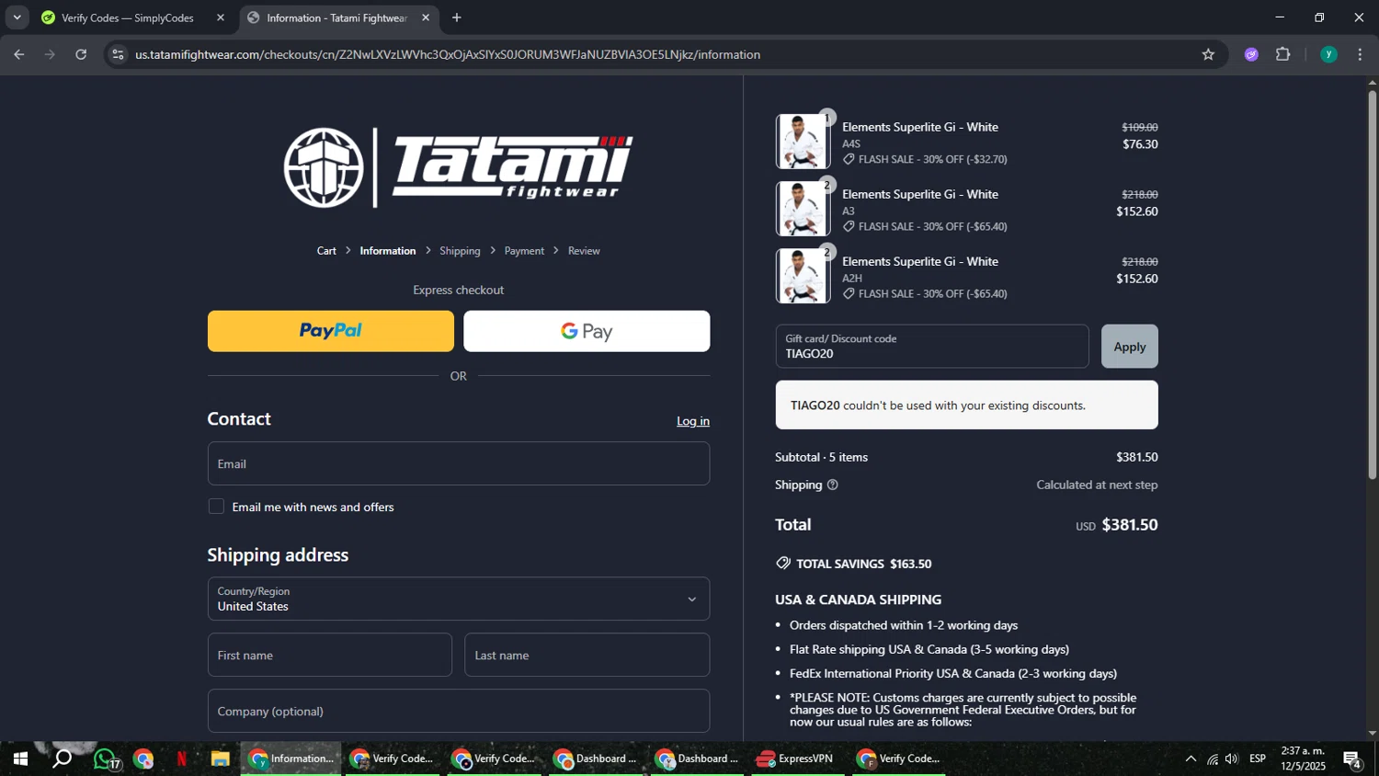Switch to ExpressVPN taskbar window
Screen dimensions: 1379x776
point(796,759)
